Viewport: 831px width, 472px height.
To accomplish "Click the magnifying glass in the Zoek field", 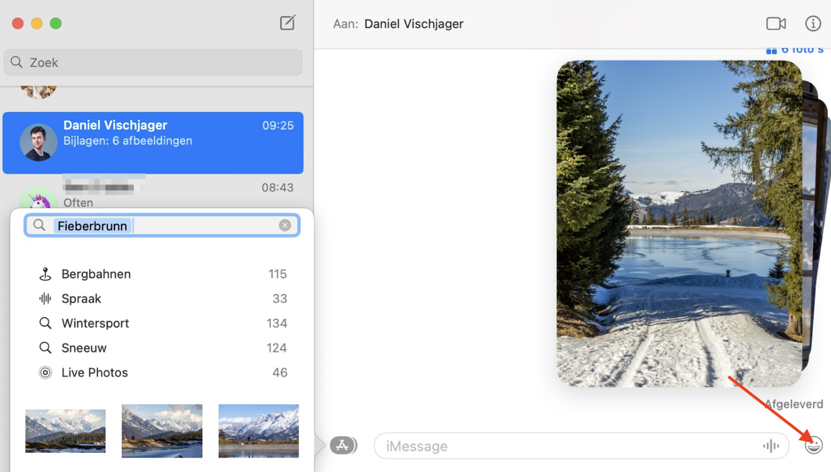I will coord(16,62).
